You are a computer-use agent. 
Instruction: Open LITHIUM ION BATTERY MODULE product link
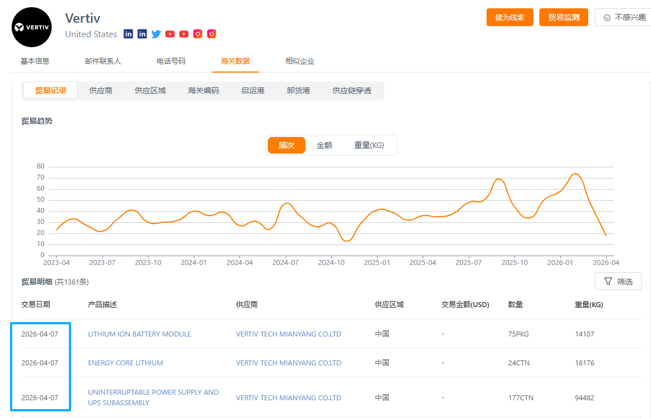point(139,334)
